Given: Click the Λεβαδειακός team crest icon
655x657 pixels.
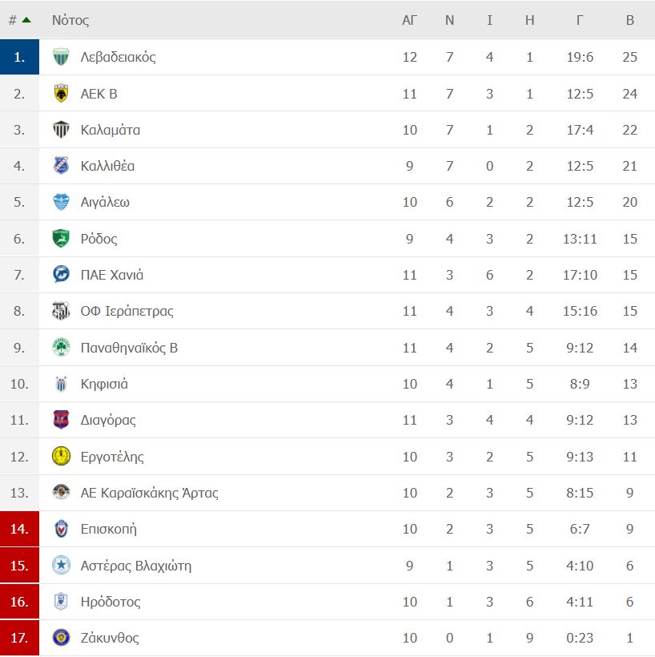Looking at the screenshot, I should coord(61,57).
